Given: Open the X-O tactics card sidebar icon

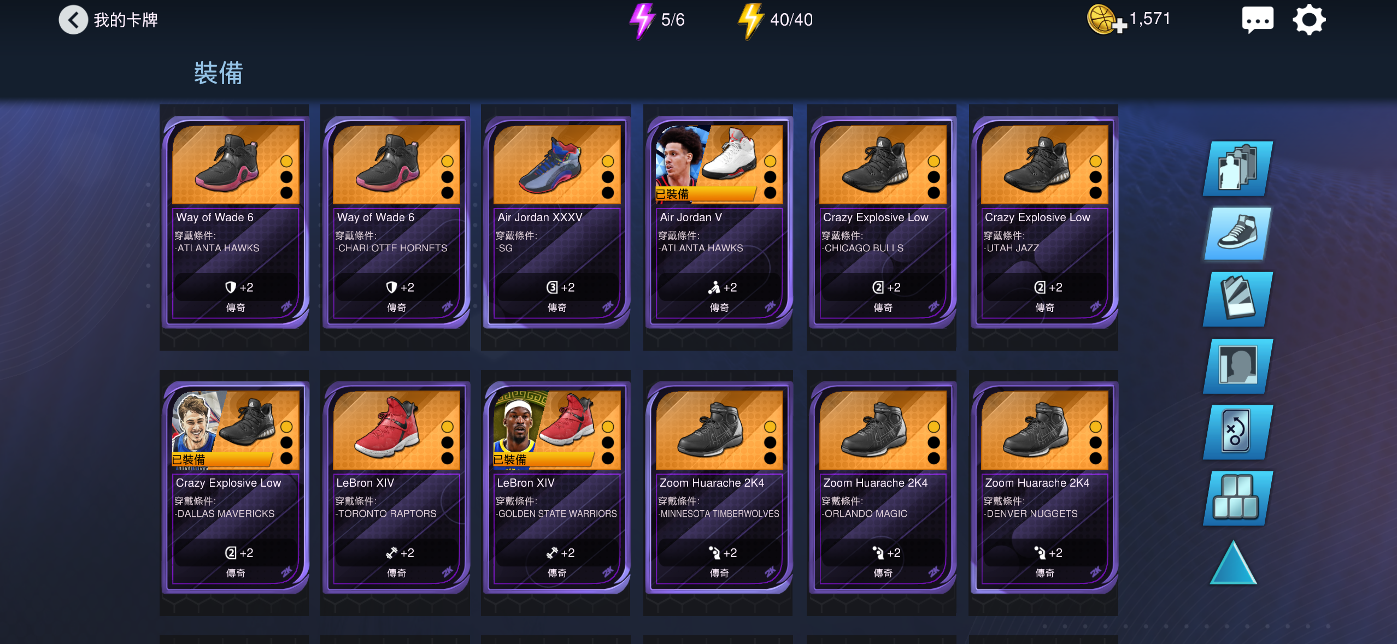Looking at the screenshot, I should pos(1237,432).
